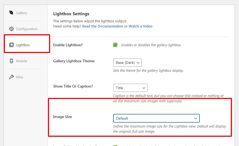This screenshot has height=146, width=239.
Task: Click the 'Enable Lightbox?' setting label
Action: [68, 45]
